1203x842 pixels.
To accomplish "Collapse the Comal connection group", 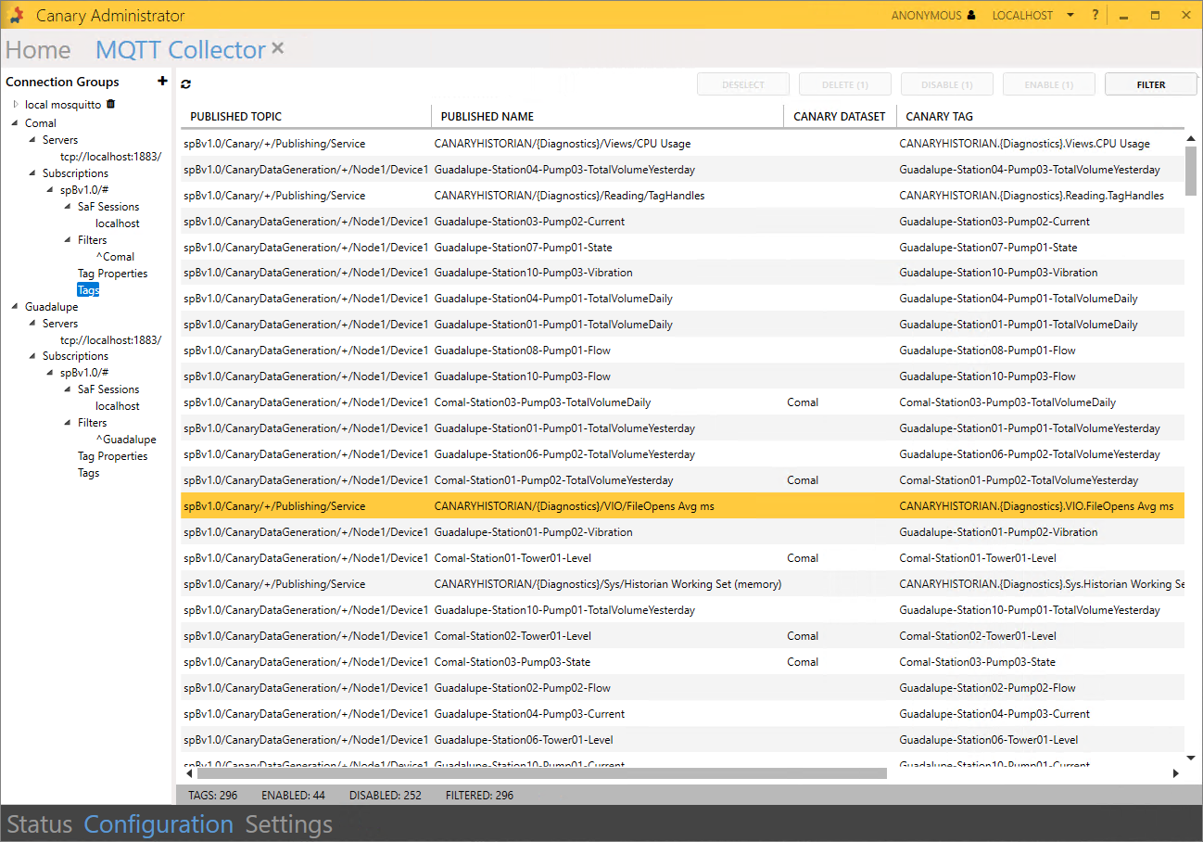I will point(15,123).
